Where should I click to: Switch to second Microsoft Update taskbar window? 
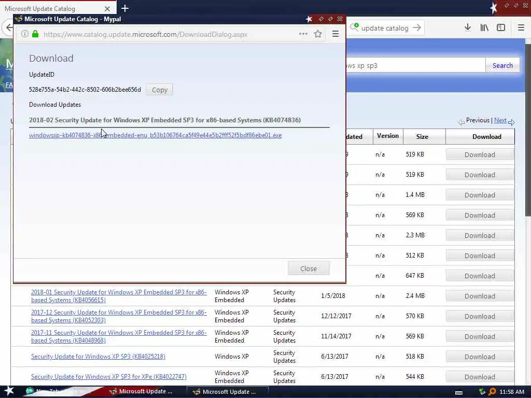(228, 392)
